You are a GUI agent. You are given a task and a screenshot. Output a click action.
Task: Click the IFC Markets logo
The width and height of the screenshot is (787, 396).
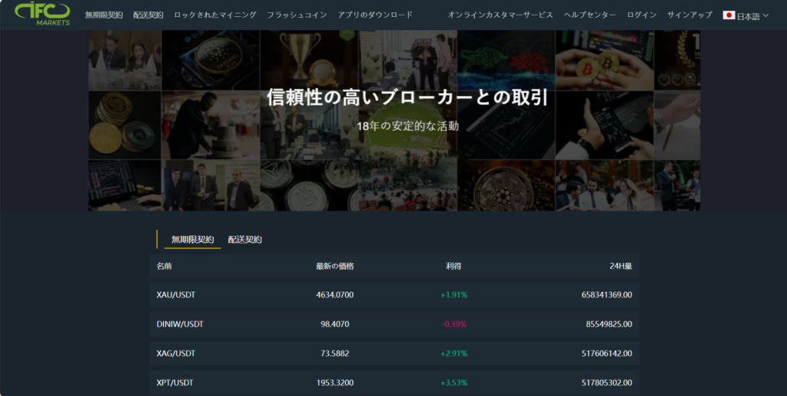coord(42,13)
